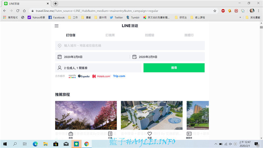Viewport: 263px width, 148px height.
Task: Switch to the 訂機票 tab
Action: click(x=110, y=35)
